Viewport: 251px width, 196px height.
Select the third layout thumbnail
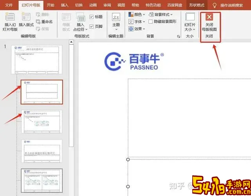click(x=42, y=122)
